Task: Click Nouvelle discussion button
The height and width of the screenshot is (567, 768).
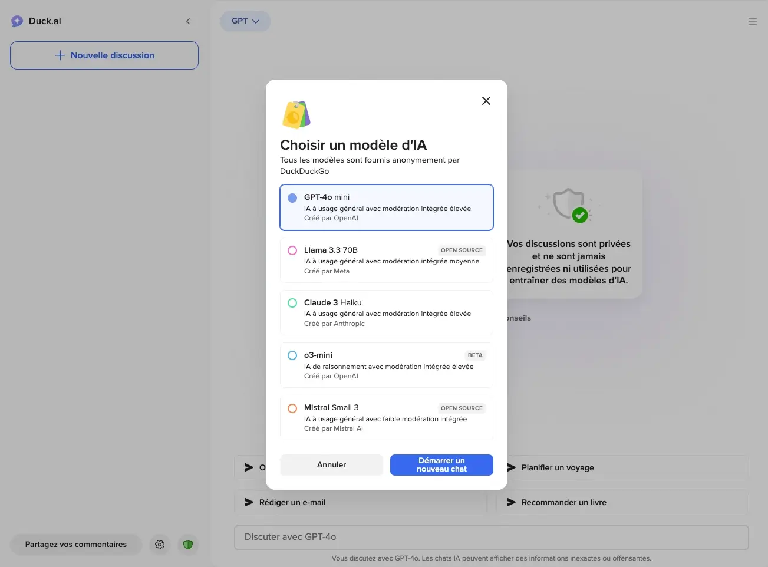Action: pos(104,55)
